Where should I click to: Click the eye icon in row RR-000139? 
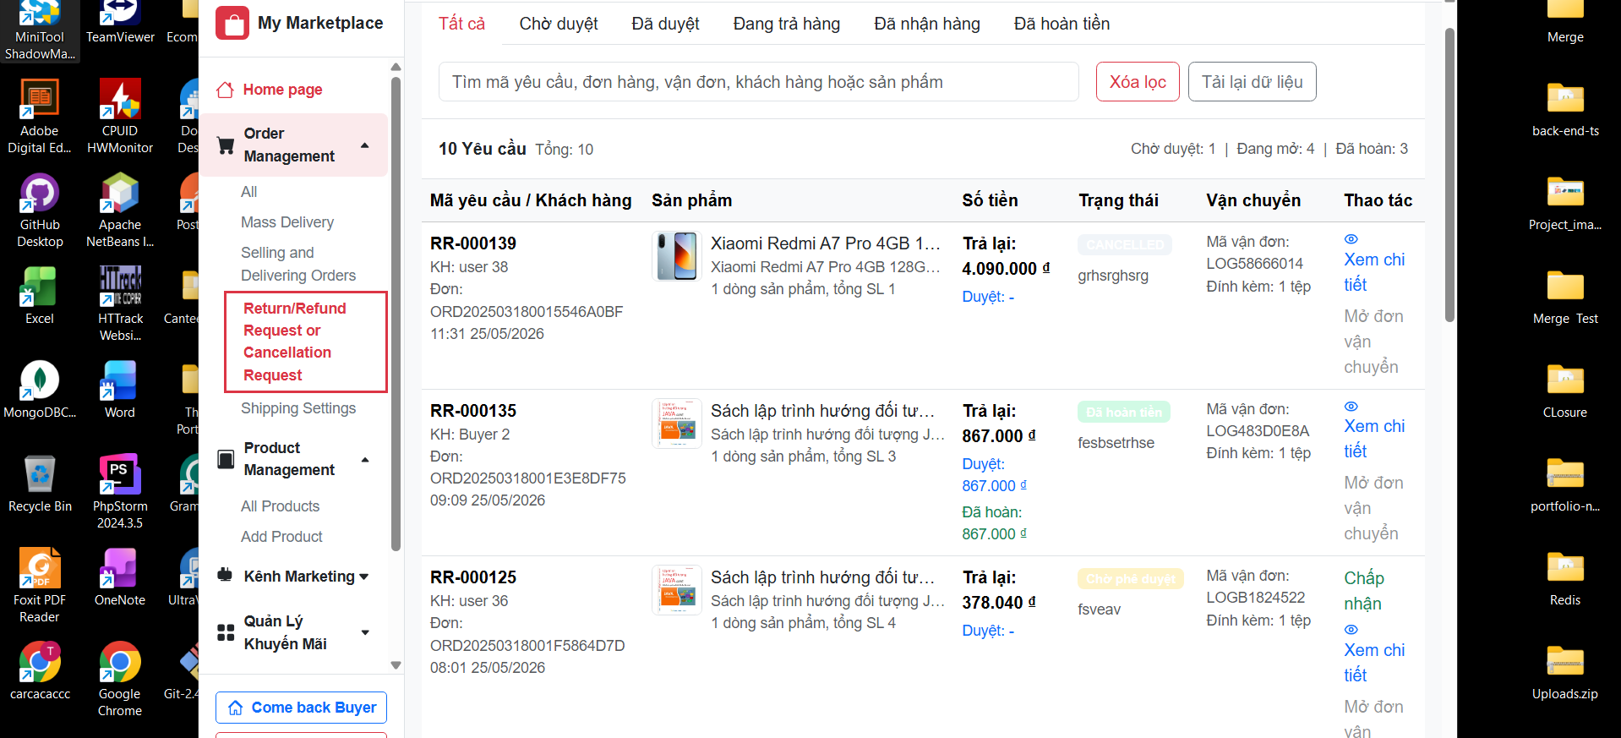(x=1351, y=239)
